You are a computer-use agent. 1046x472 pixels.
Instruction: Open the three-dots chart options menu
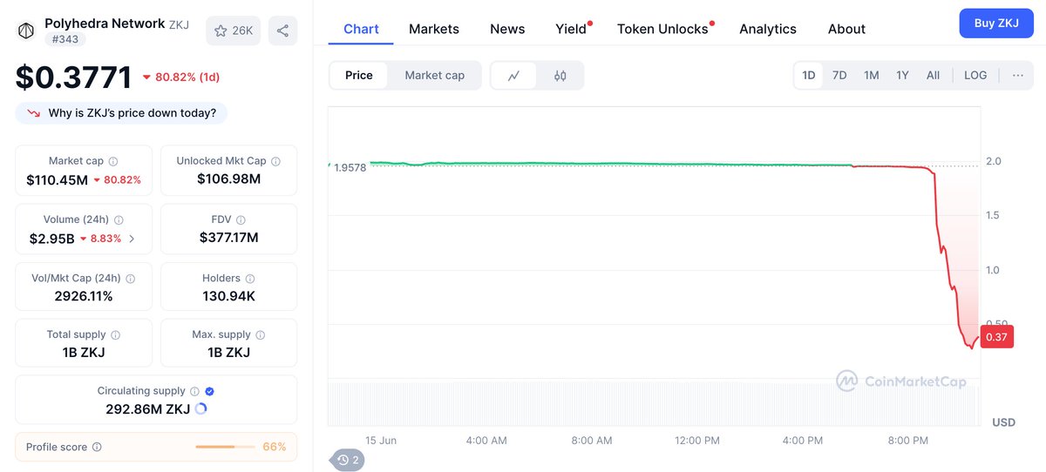[1018, 76]
